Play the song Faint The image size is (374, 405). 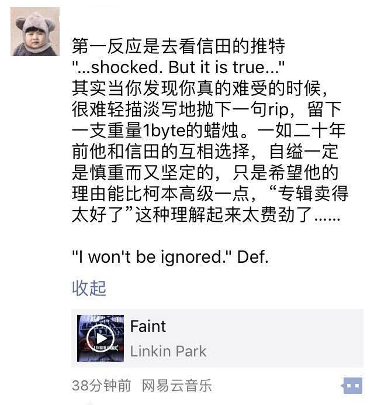(101, 338)
